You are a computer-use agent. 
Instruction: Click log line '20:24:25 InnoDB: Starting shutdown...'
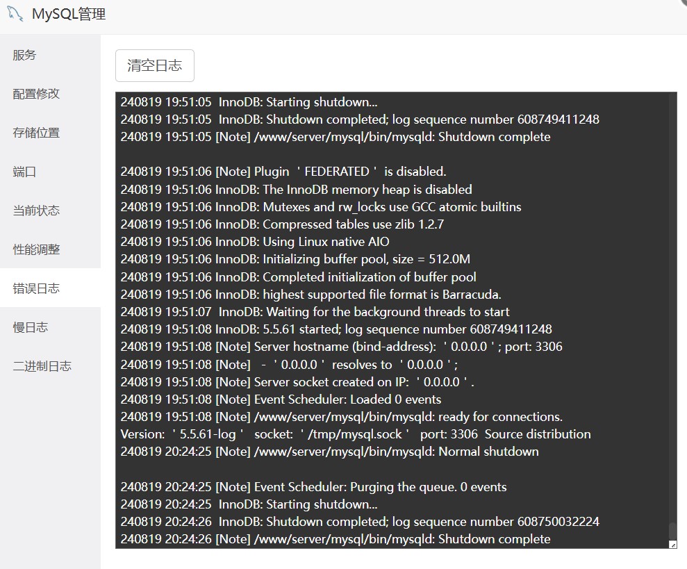click(x=249, y=504)
